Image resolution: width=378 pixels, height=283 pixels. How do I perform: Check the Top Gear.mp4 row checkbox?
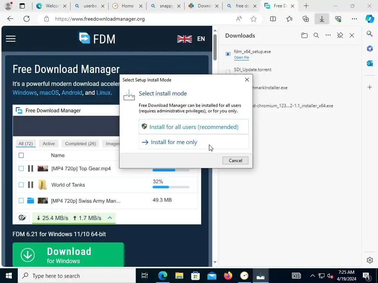point(21,168)
